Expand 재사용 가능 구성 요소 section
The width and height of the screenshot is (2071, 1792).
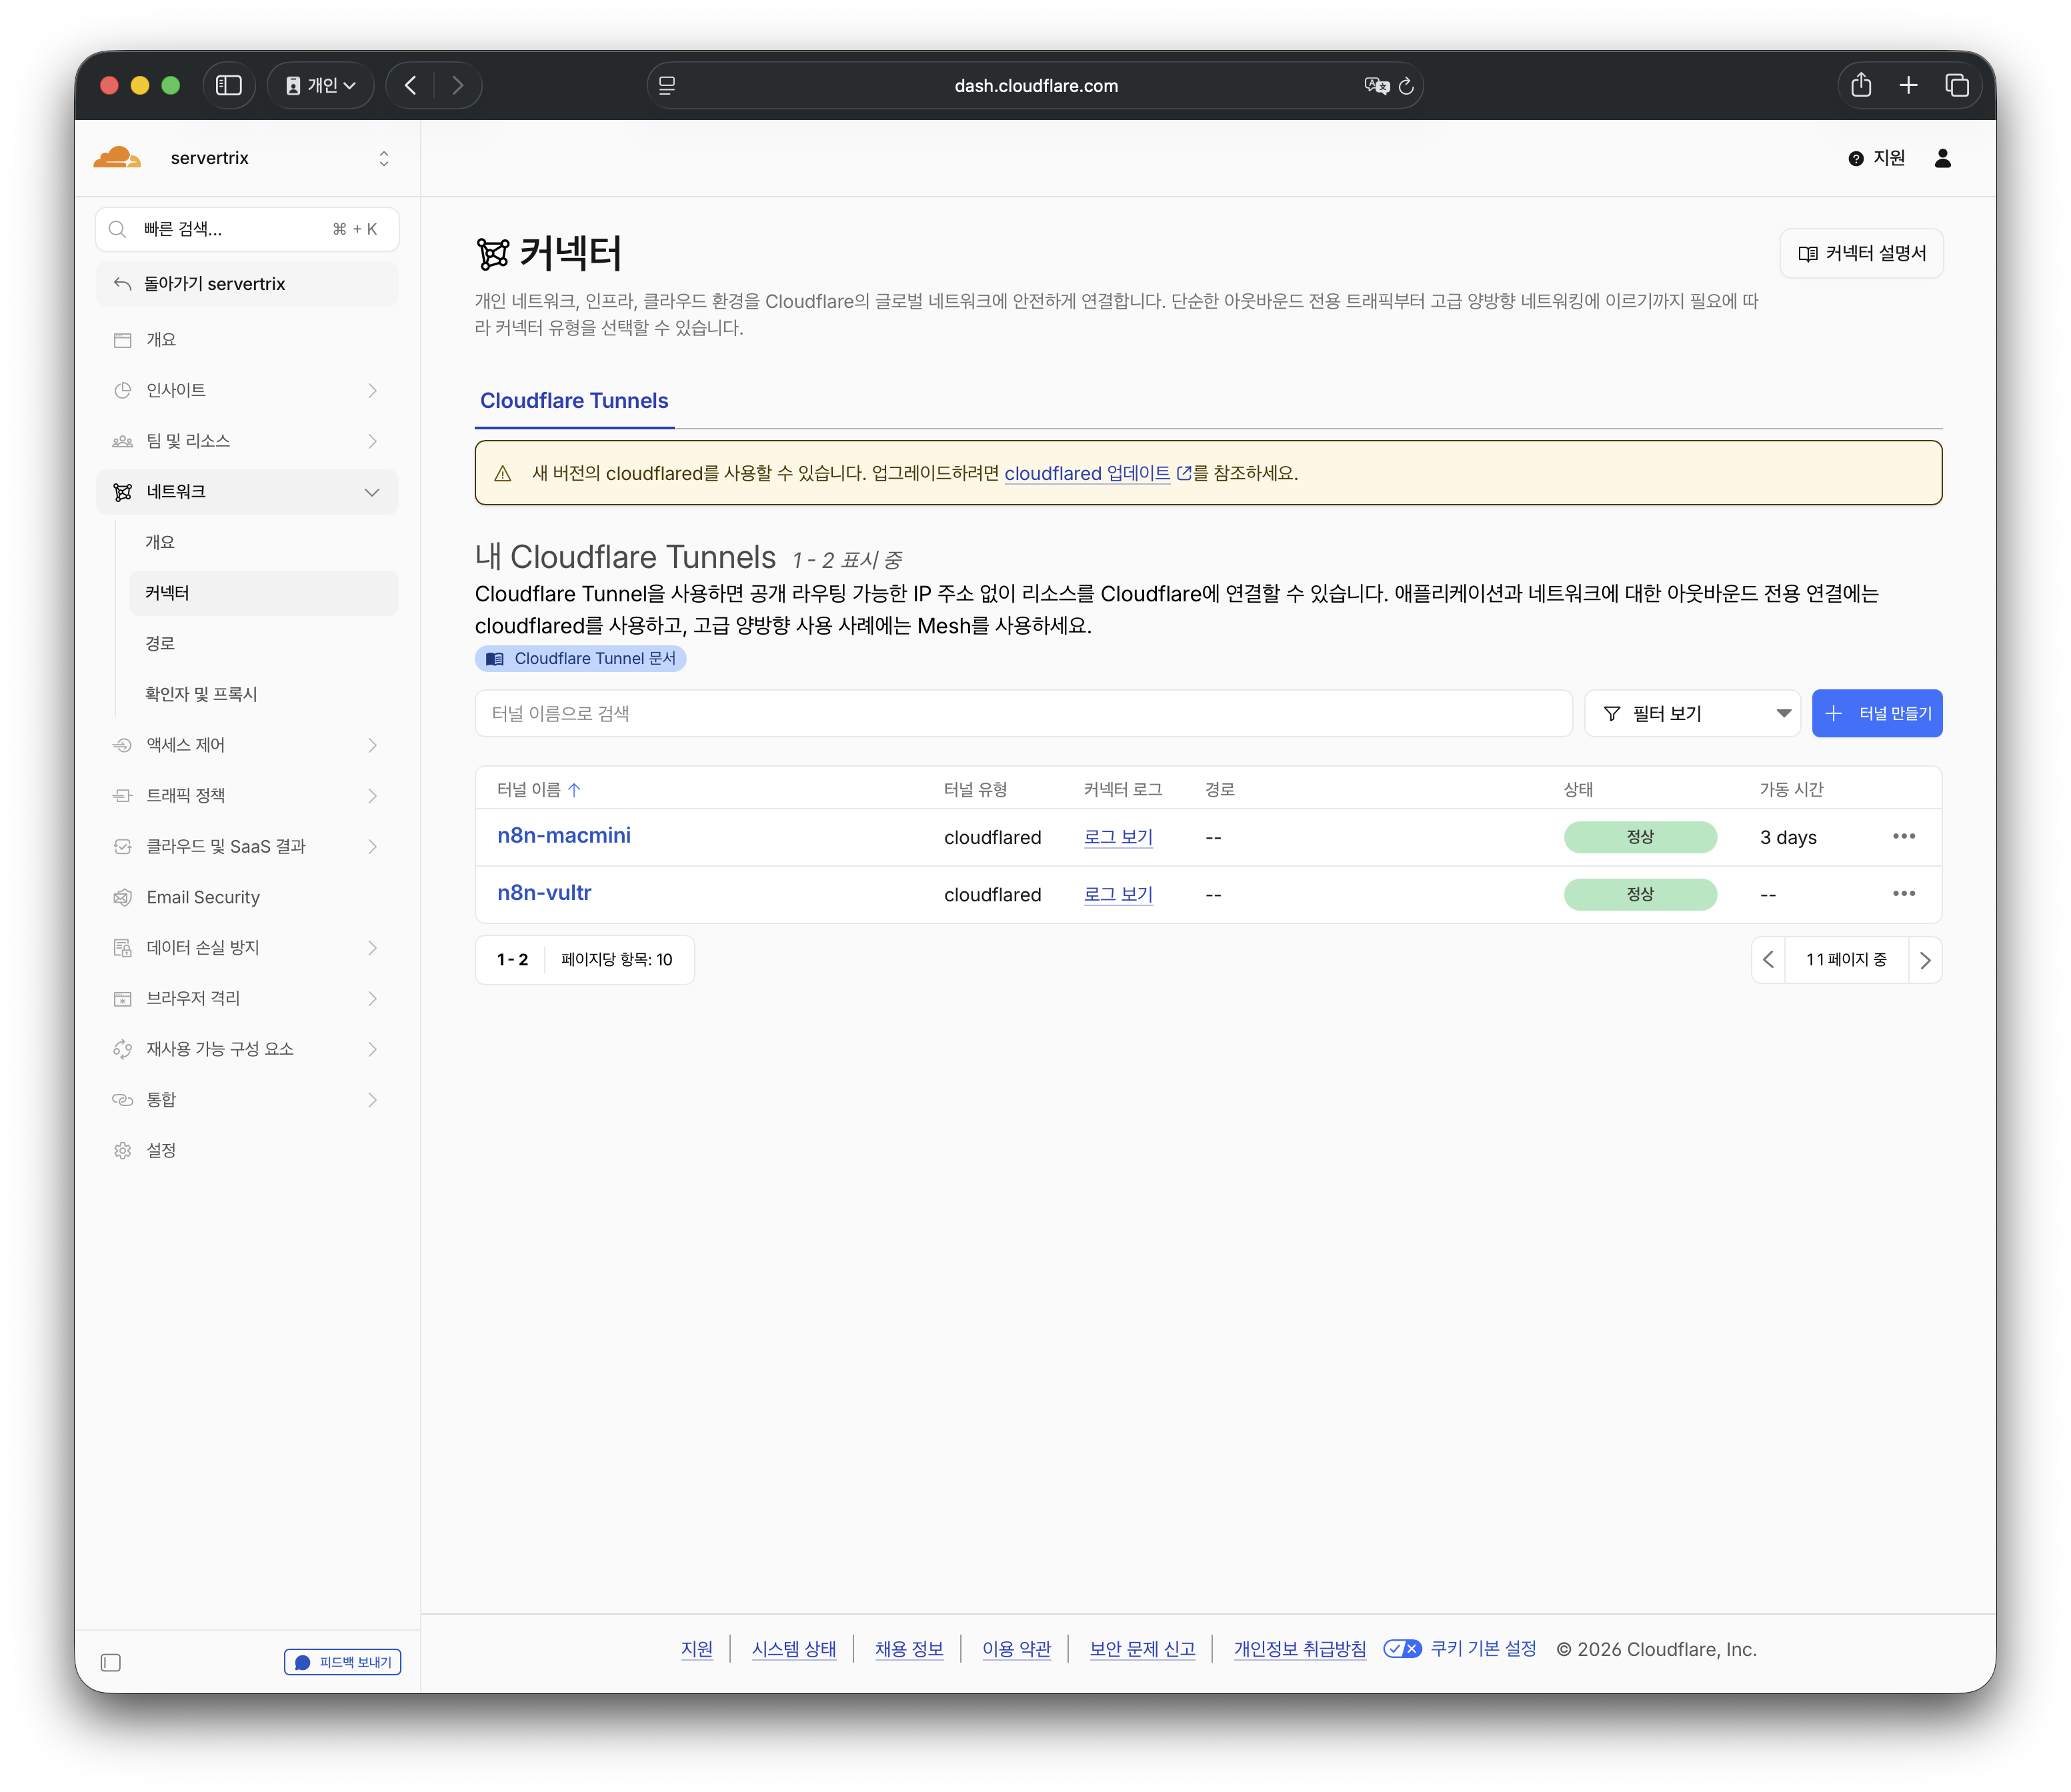(x=247, y=1049)
